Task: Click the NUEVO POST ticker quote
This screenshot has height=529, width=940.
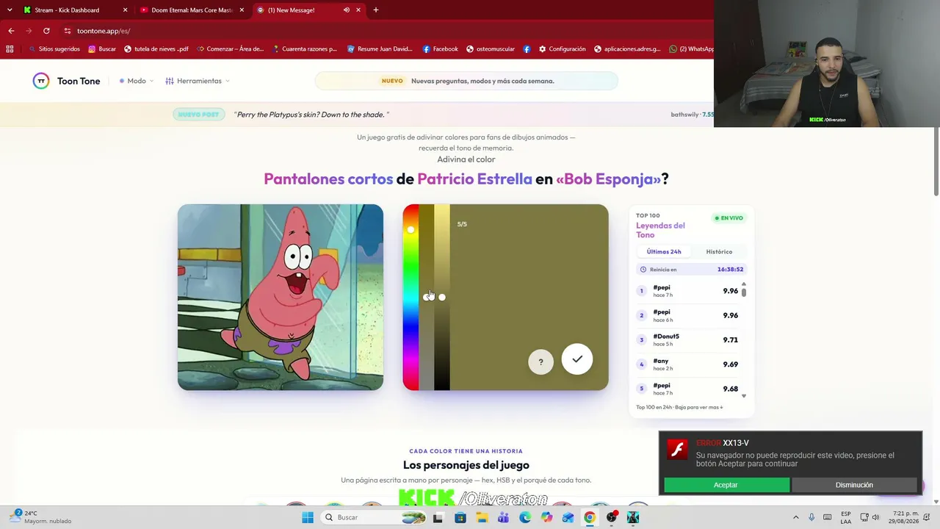Action: (x=311, y=115)
